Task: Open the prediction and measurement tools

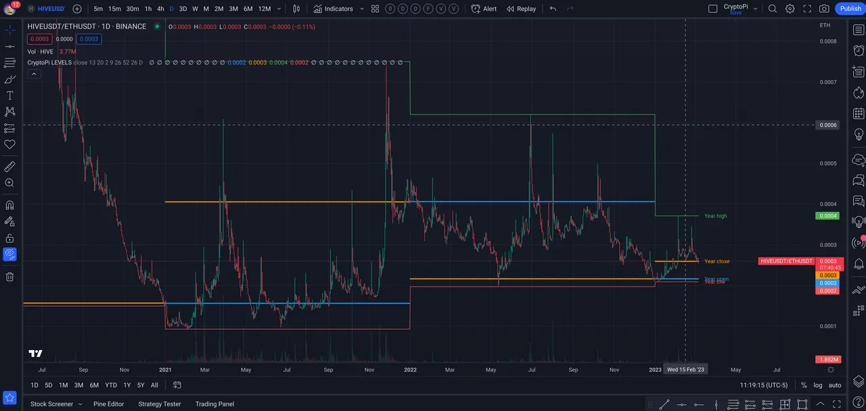Action: coord(9,128)
